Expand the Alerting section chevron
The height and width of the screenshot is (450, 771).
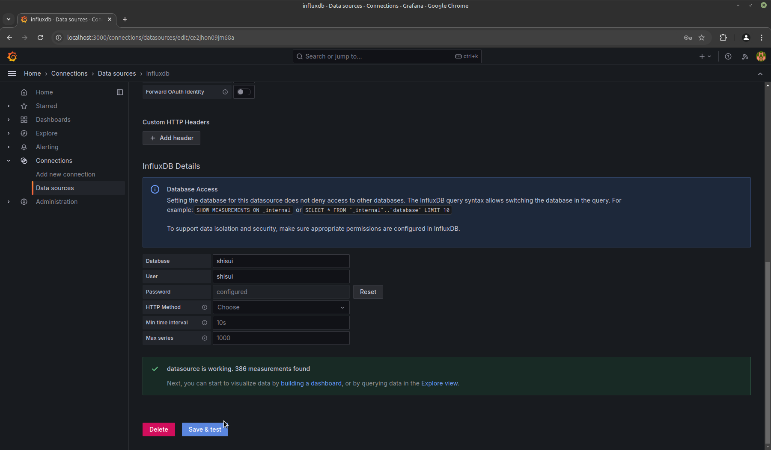[x=9, y=147]
